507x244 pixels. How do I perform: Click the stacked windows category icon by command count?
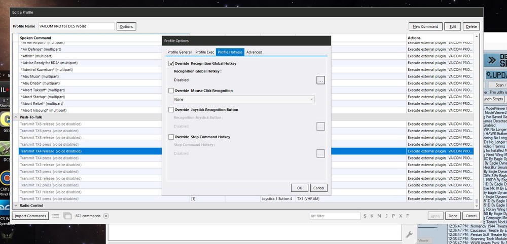pyautogui.click(x=67, y=216)
